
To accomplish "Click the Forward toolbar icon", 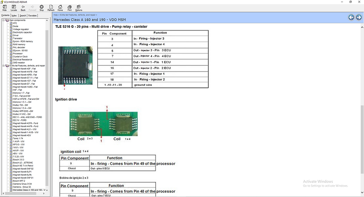I will pos(32,8).
